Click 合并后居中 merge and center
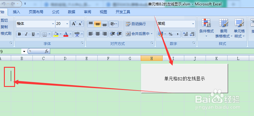The height and width of the screenshot is (116, 254). click(x=137, y=34)
